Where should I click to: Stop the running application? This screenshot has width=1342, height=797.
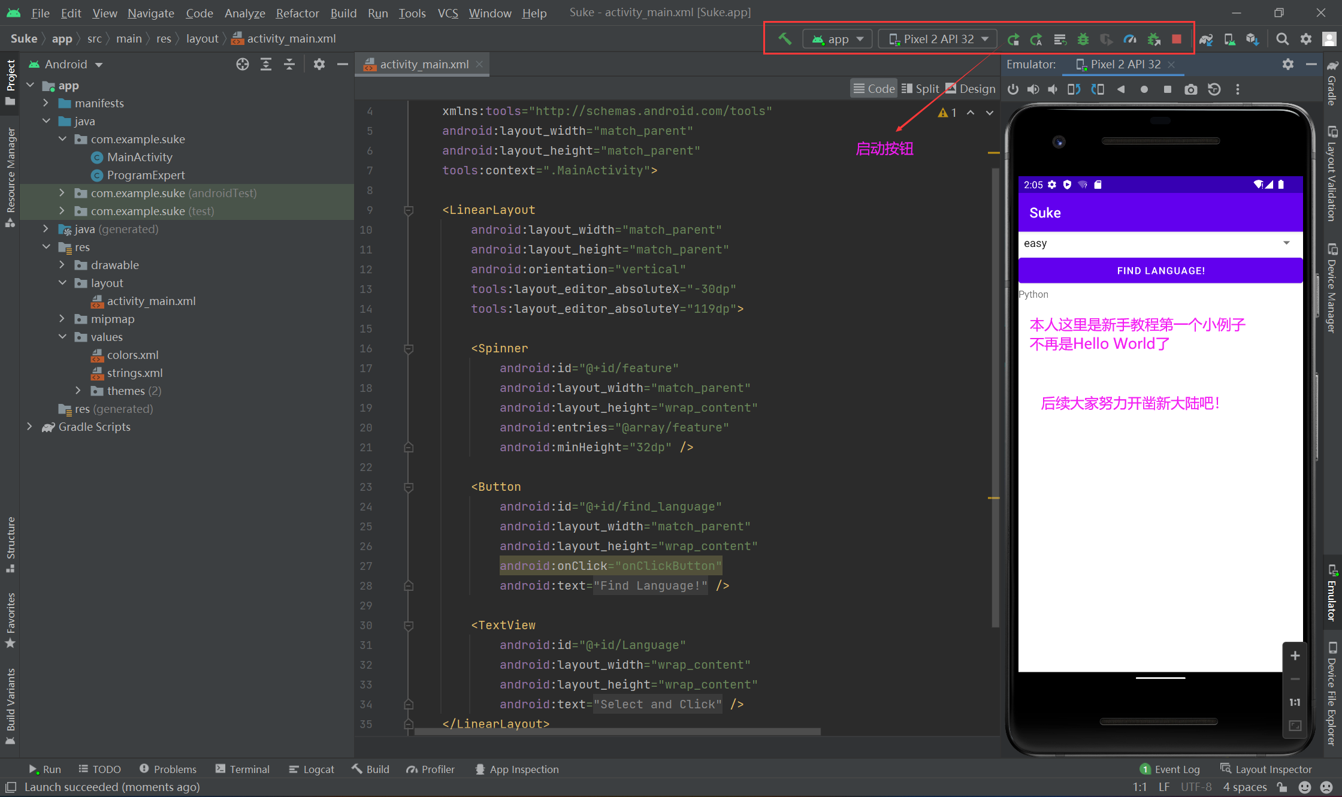pyautogui.click(x=1176, y=38)
